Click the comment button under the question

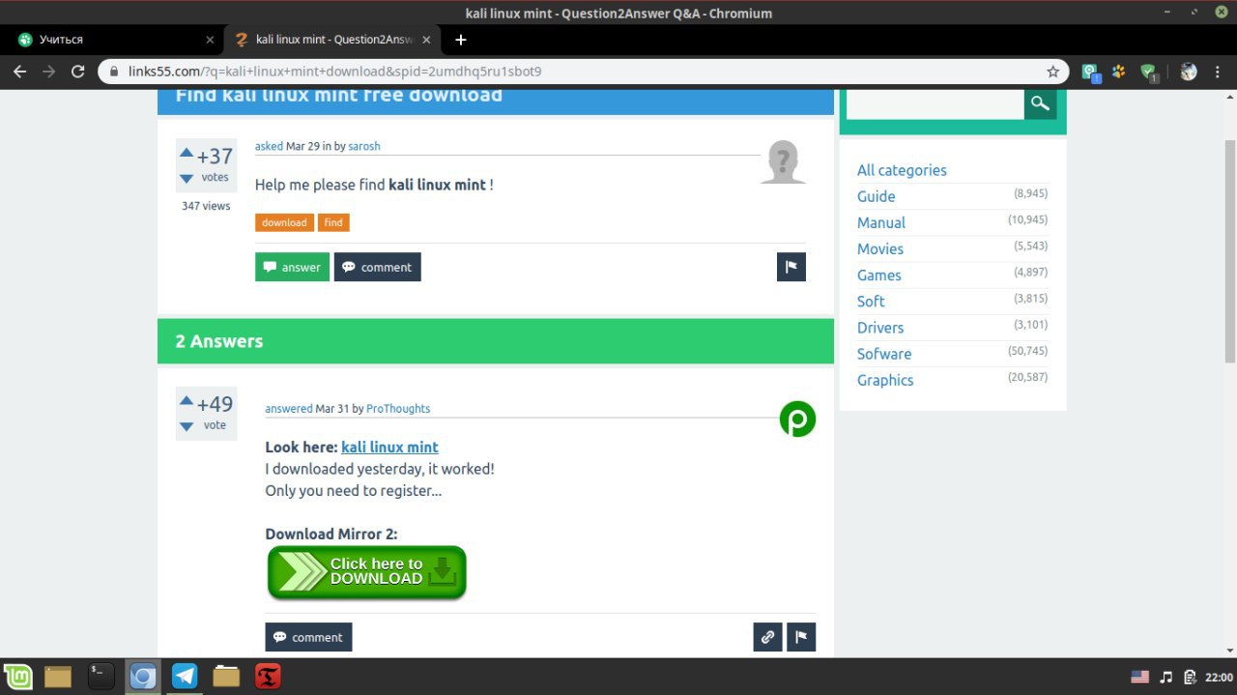click(378, 267)
